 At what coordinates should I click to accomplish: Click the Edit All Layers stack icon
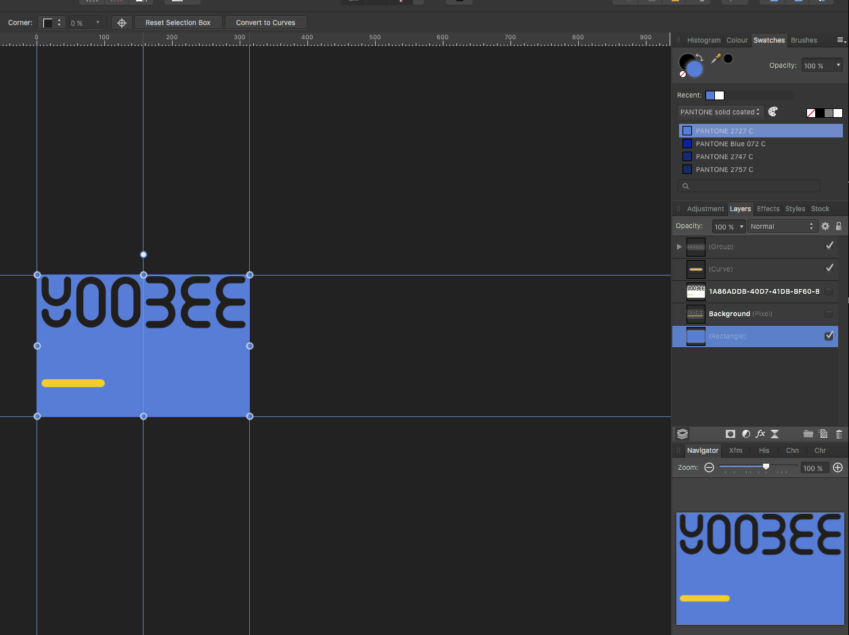point(682,434)
